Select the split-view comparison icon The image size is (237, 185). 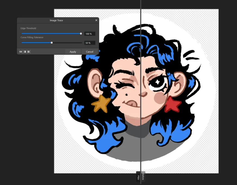[25, 51]
